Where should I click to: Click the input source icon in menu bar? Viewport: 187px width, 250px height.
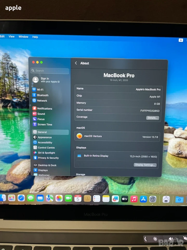tap(181, 40)
